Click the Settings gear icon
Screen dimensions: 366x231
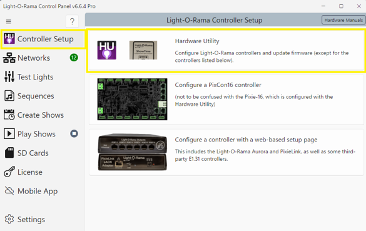click(9, 219)
